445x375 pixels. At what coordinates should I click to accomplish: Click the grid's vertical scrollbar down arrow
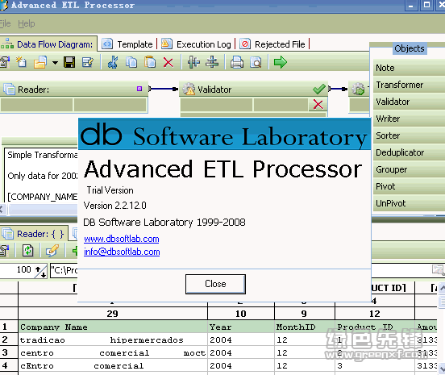pyautogui.click(x=442, y=369)
